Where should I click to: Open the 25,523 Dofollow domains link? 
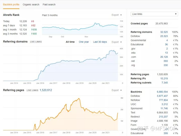click(164, 36)
